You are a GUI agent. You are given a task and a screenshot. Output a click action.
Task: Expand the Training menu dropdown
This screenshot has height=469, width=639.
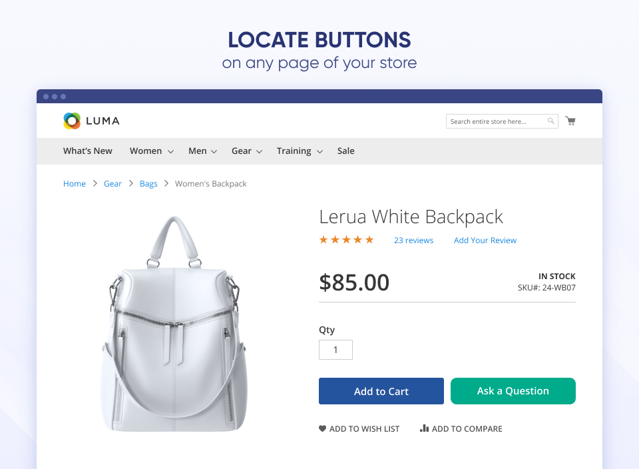(x=319, y=152)
